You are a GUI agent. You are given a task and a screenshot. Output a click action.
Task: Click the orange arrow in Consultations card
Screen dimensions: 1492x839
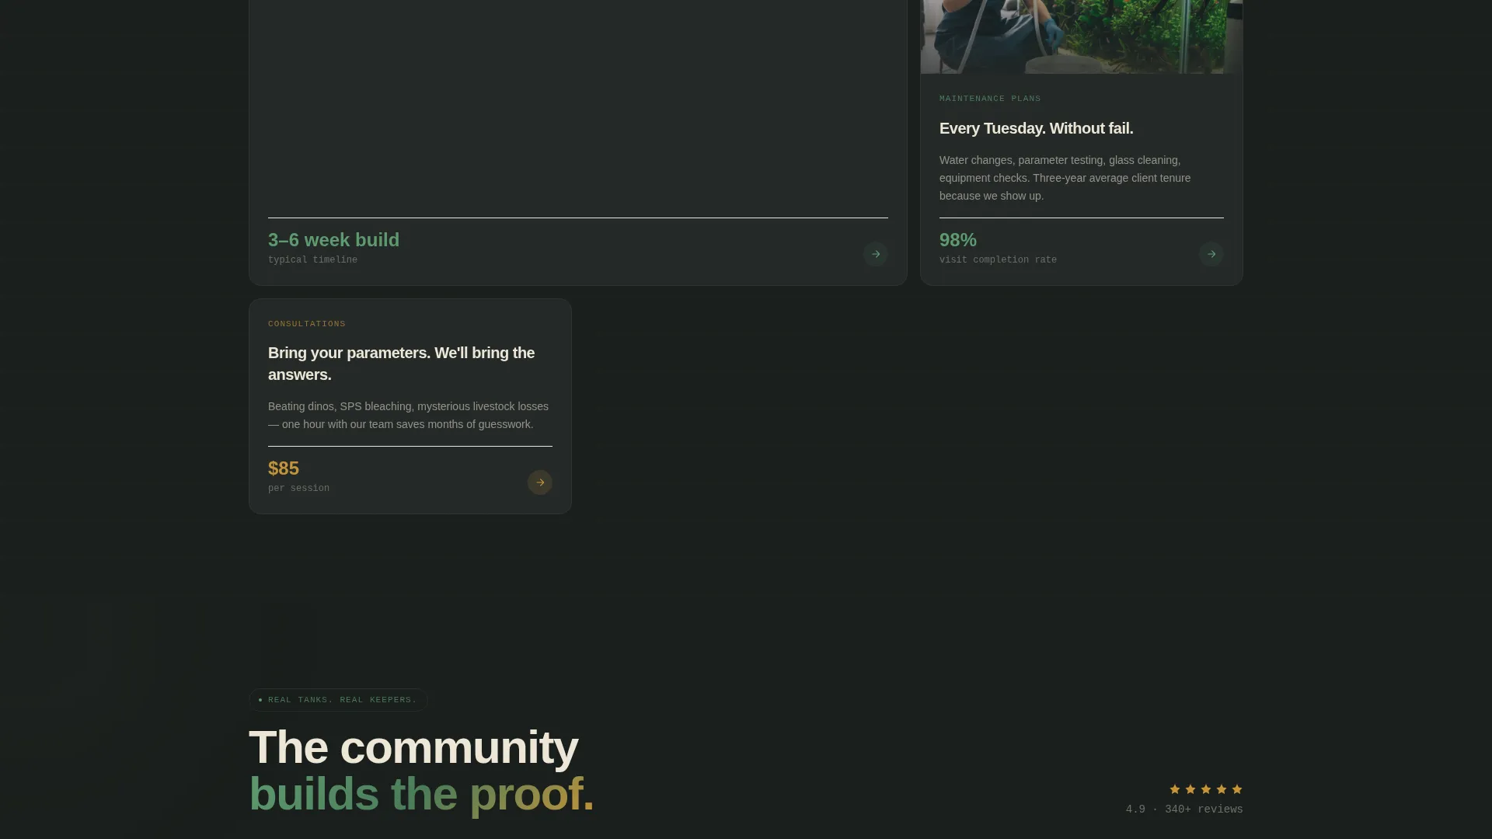coord(539,482)
